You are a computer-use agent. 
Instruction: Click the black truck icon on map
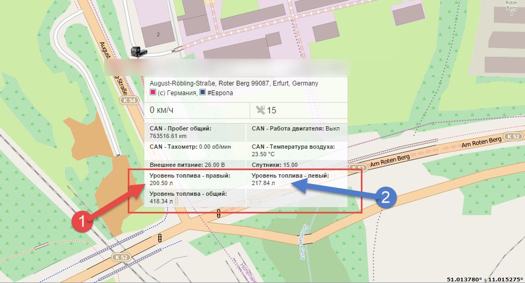(137, 51)
